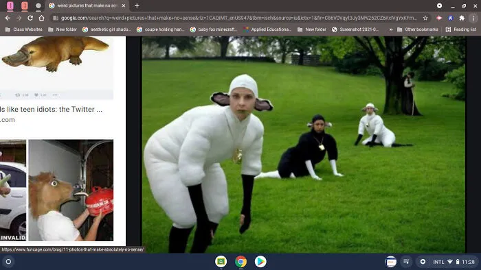The image size is (481, 270).
Task: Open the ChromeOS launcher circle
Action: coord(8,262)
